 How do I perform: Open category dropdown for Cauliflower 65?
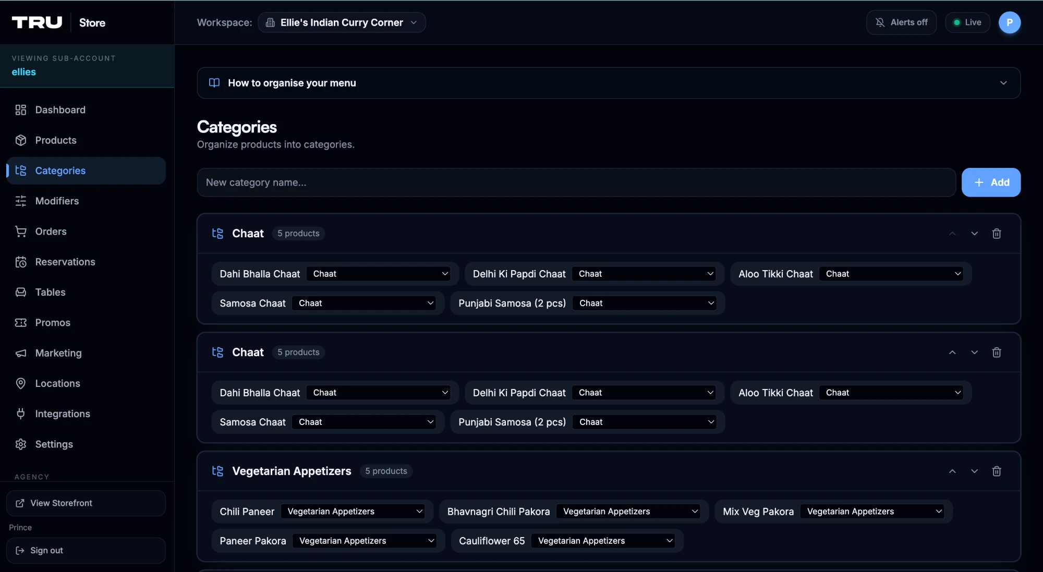tap(603, 541)
